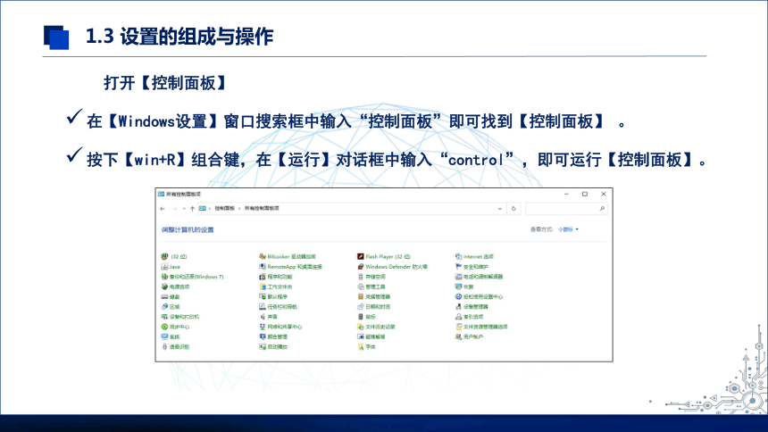Open the 程序和功能 programs and features item
This screenshot has height=432, width=768.
(x=276, y=277)
